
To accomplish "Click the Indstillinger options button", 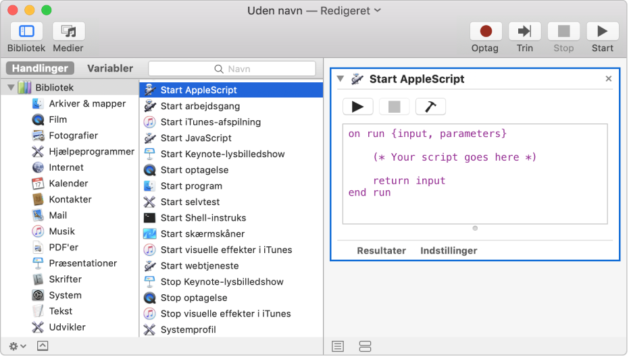I will [x=449, y=250].
